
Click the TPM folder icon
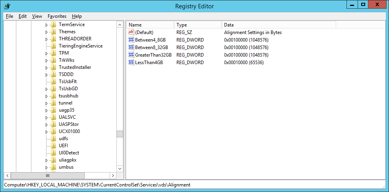(x=53, y=53)
